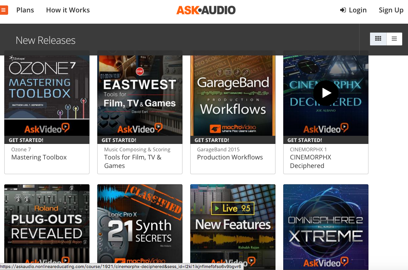This screenshot has width=408, height=270.
Task: Open the orange hamburger menu
Action: (x=3, y=10)
